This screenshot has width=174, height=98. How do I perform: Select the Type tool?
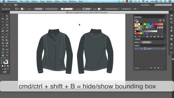click(7, 22)
